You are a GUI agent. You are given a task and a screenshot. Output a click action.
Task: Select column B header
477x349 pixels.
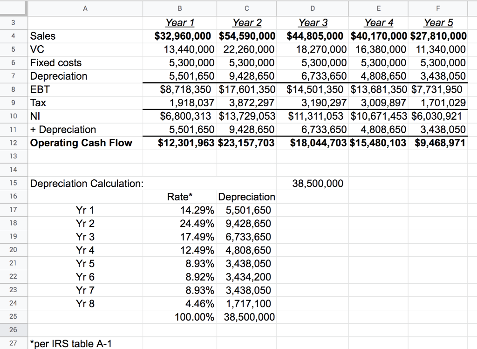(x=179, y=7)
